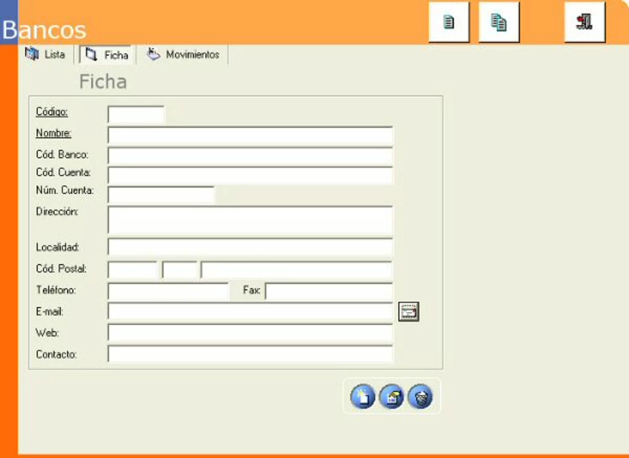Viewport: 629px width, 458px height.
Task: Click the gray Ficha heading
Action: point(103,81)
